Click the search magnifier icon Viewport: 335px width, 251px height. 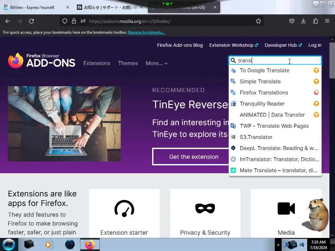tap(233, 60)
